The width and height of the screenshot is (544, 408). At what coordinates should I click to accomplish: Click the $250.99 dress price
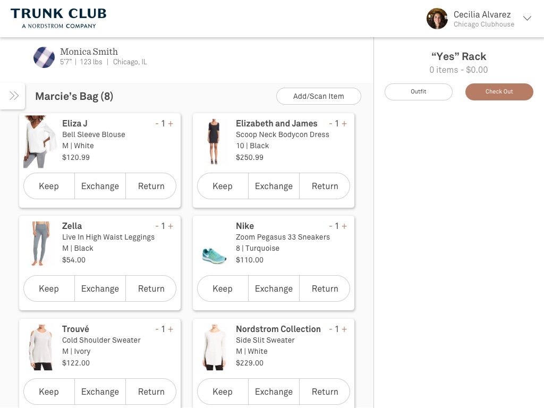click(250, 157)
